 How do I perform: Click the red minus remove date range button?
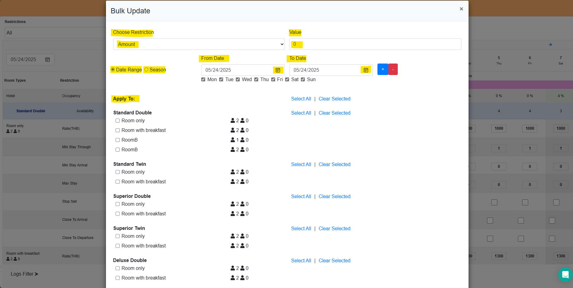[393, 69]
